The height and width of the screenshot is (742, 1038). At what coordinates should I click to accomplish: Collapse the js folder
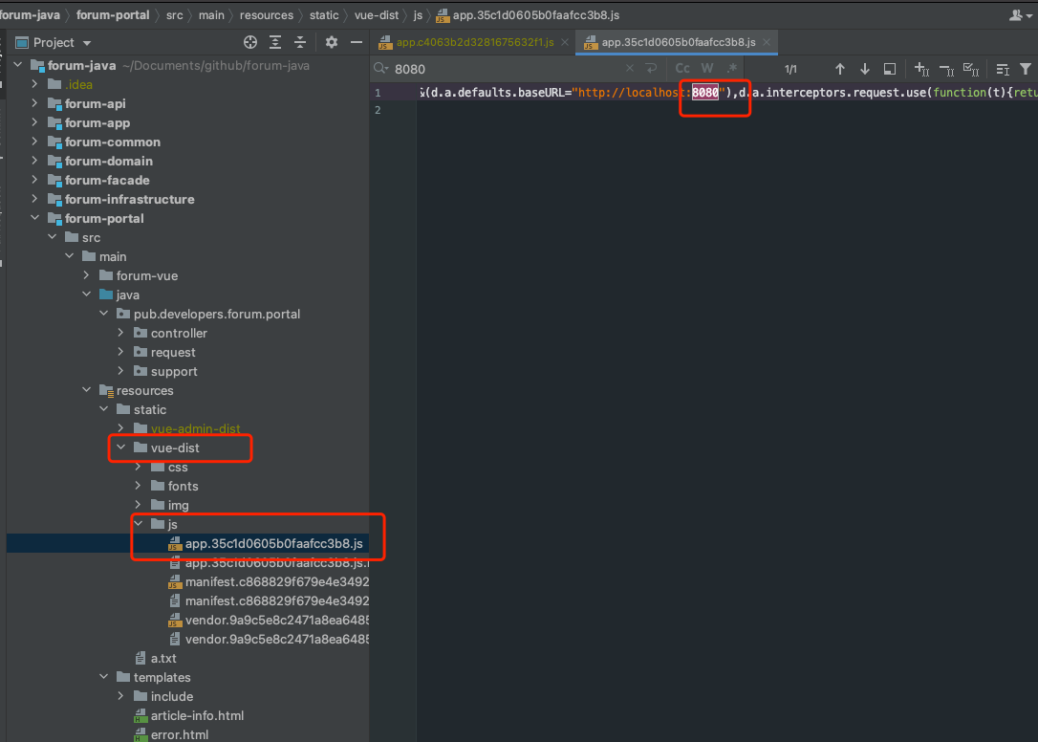click(138, 524)
